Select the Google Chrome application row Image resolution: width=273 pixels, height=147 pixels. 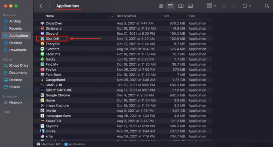(x=58, y=95)
